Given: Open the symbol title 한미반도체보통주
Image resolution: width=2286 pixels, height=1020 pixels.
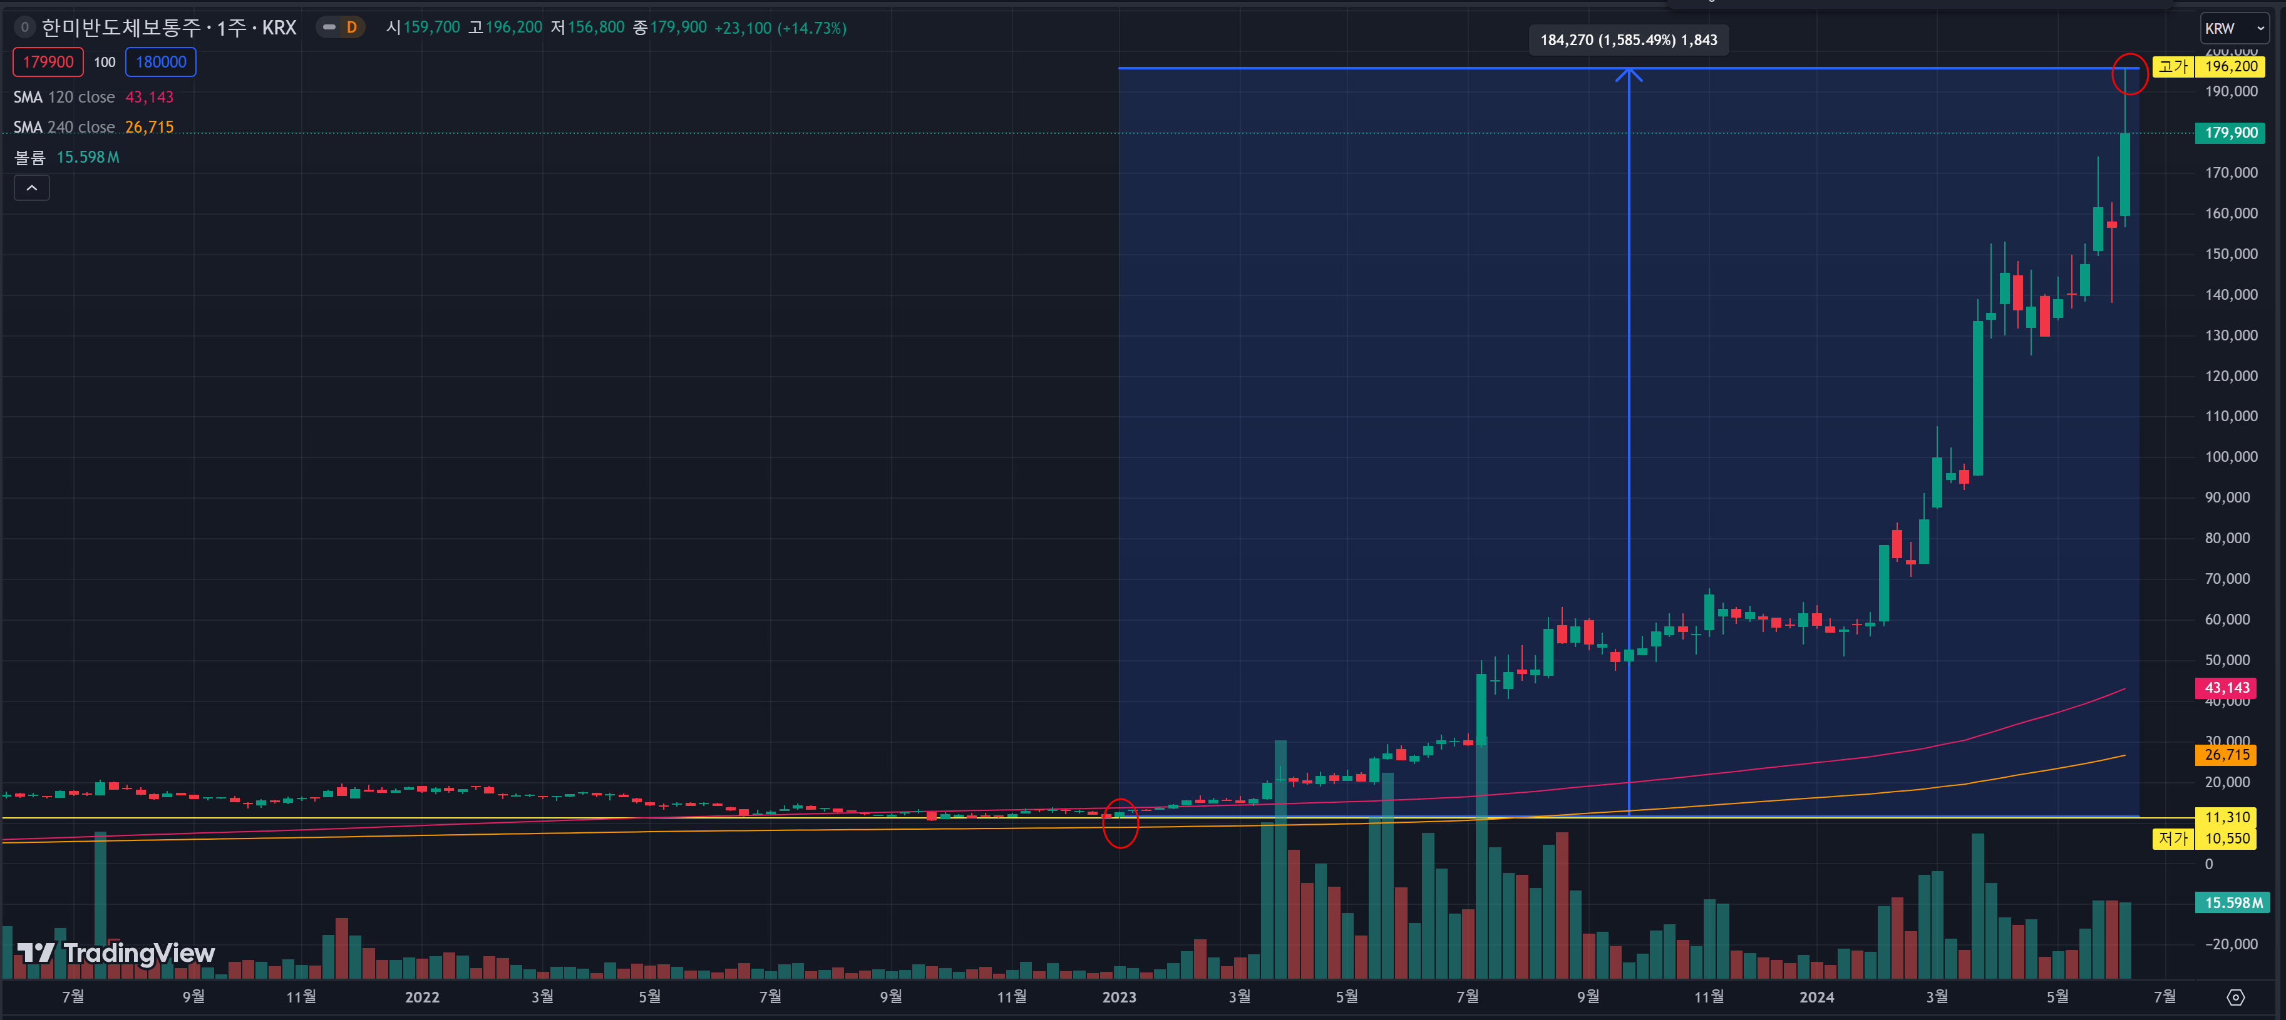Looking at the screenshot, I should pos(121,28).
